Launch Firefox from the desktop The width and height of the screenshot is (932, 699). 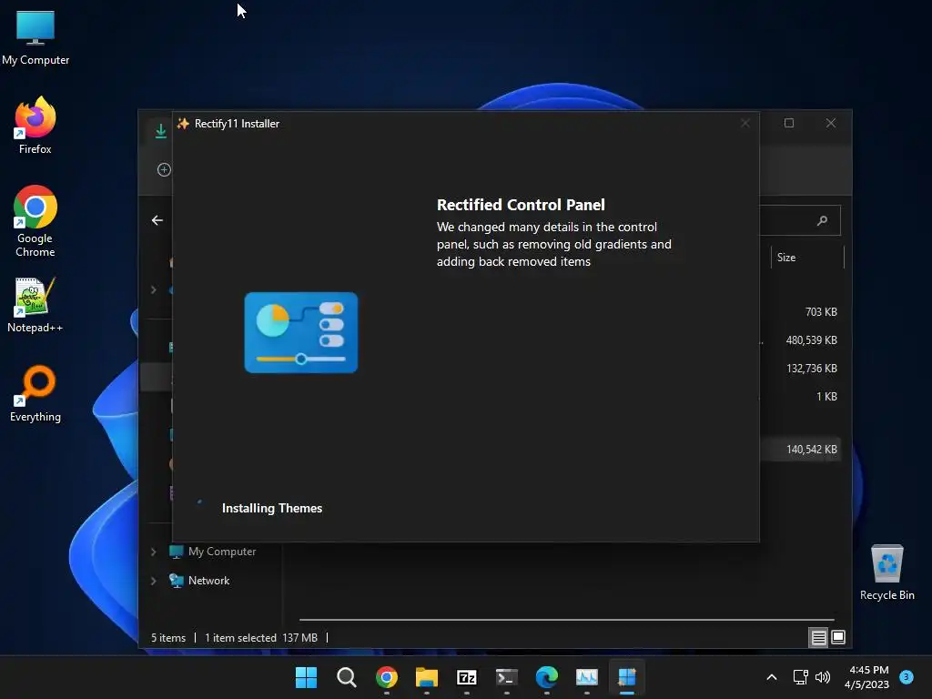pos(35,126)
